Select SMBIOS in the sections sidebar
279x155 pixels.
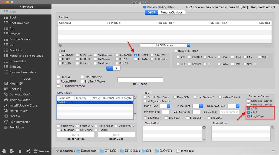15,67
